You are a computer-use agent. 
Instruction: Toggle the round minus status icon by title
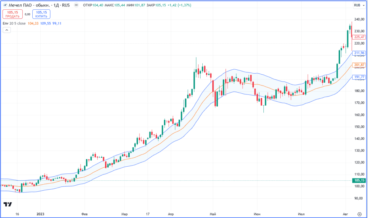76,5
